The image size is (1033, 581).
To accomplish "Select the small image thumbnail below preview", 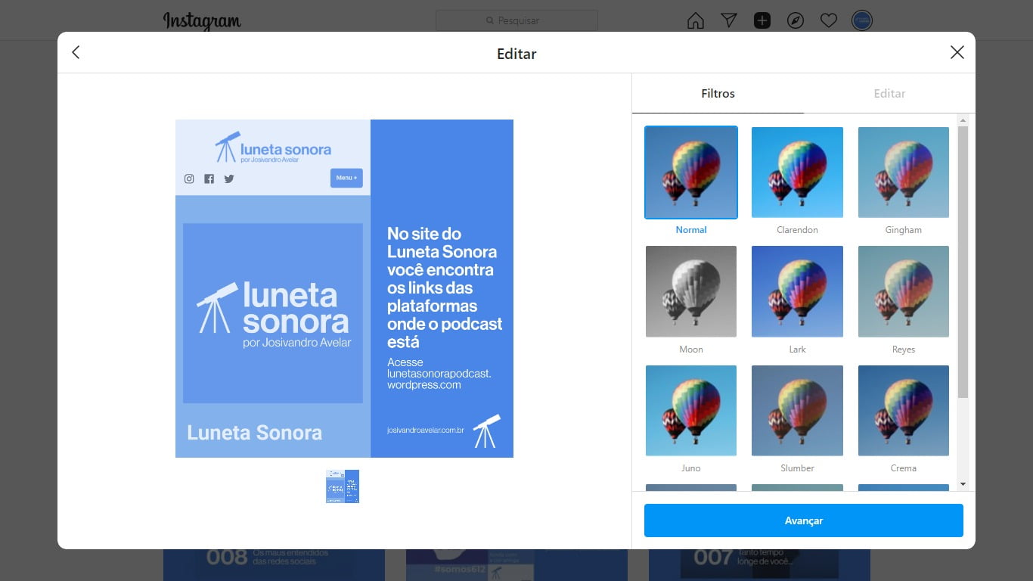I will pyautogui.click(x=343, y=486).
